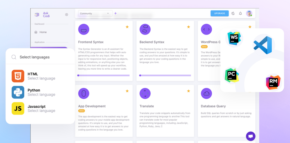The width and height of the screenshot is (290, 143).
Task: Click the Frontend Syntax description text
Action: tap(103, 59)
